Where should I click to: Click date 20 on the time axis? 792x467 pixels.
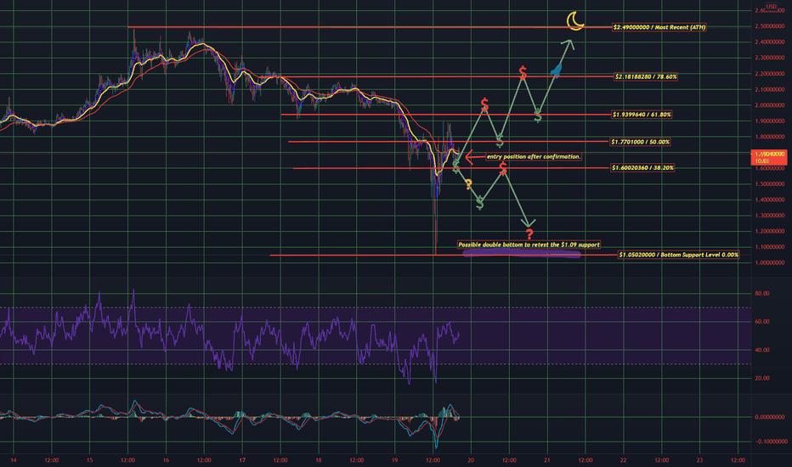(471, 460)
